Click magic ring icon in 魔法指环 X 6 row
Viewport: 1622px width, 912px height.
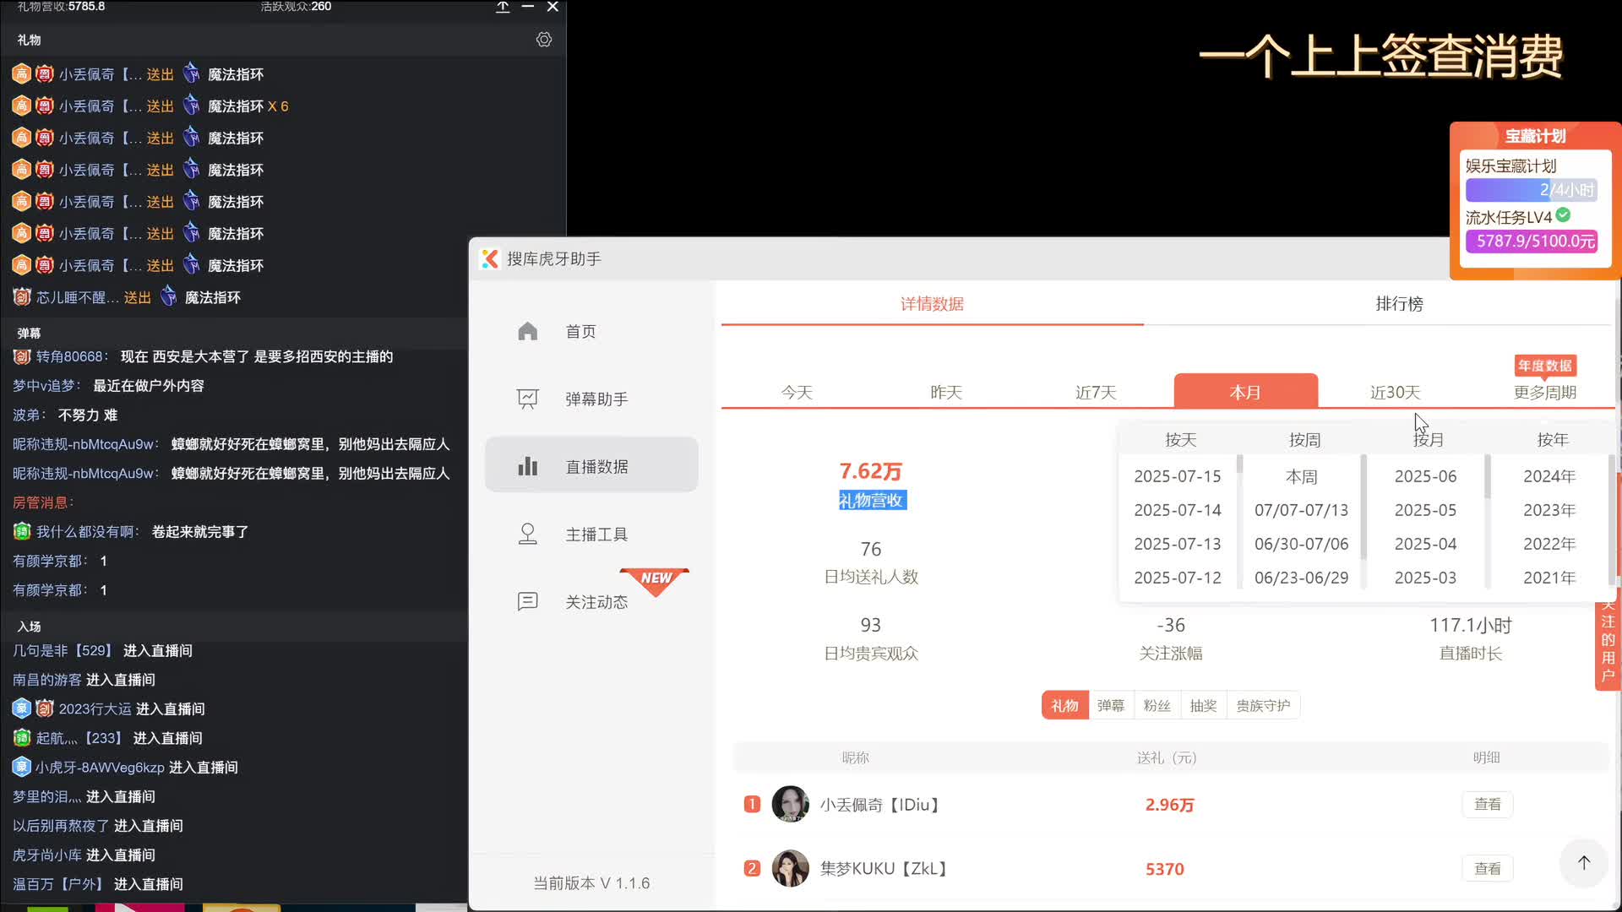192,106
